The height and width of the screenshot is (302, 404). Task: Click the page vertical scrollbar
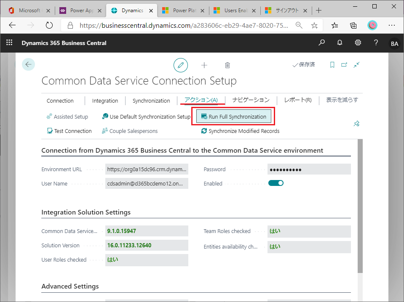pos(360,206)
